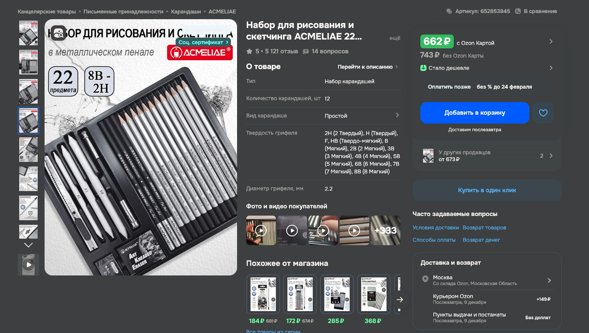The width and height of the screenshot is (589, 333).
Task: Open other sellers offers chevron
Action: [551, 156]
